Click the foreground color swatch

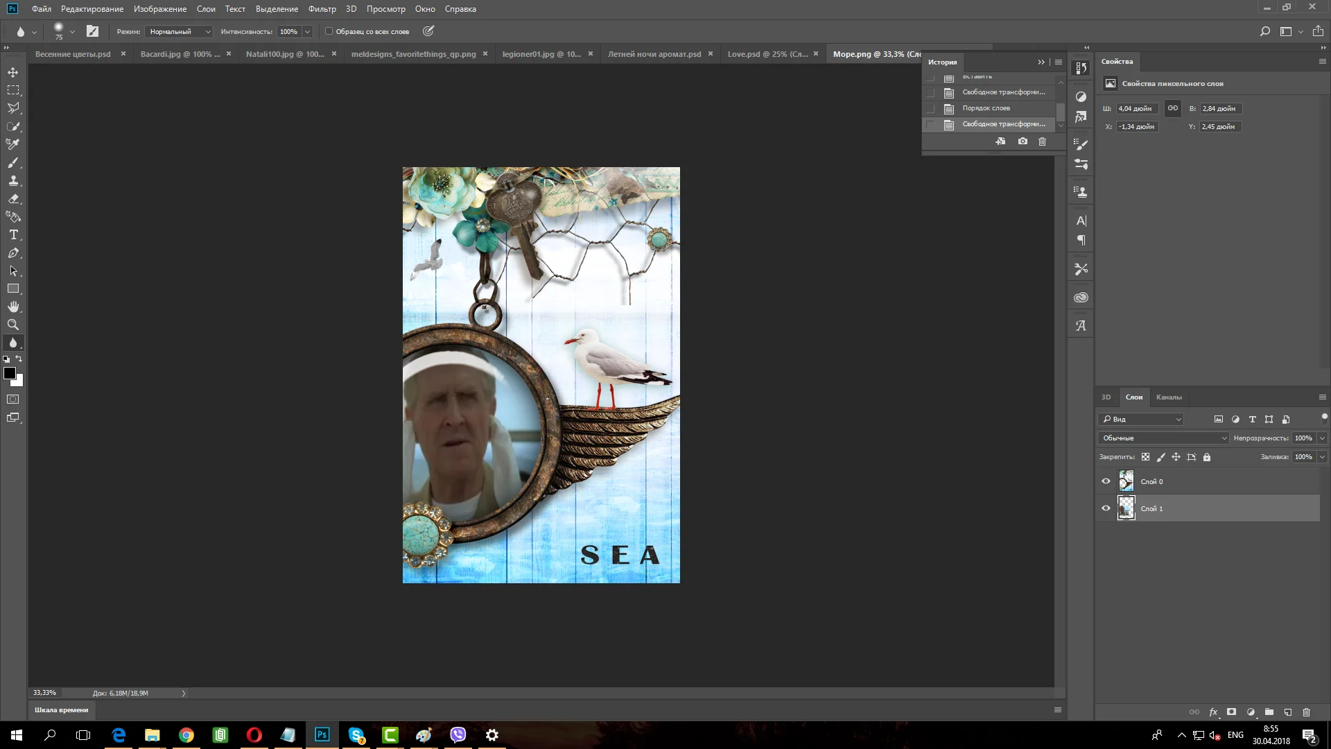[x=9, y=373]
